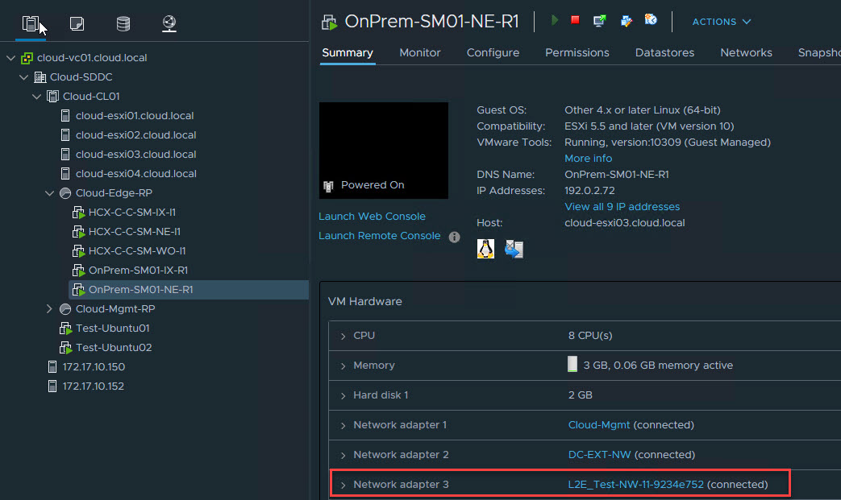
Task: Collapse the Cloud-Edge-RP resource pool
Action: [x=49, y=193]
